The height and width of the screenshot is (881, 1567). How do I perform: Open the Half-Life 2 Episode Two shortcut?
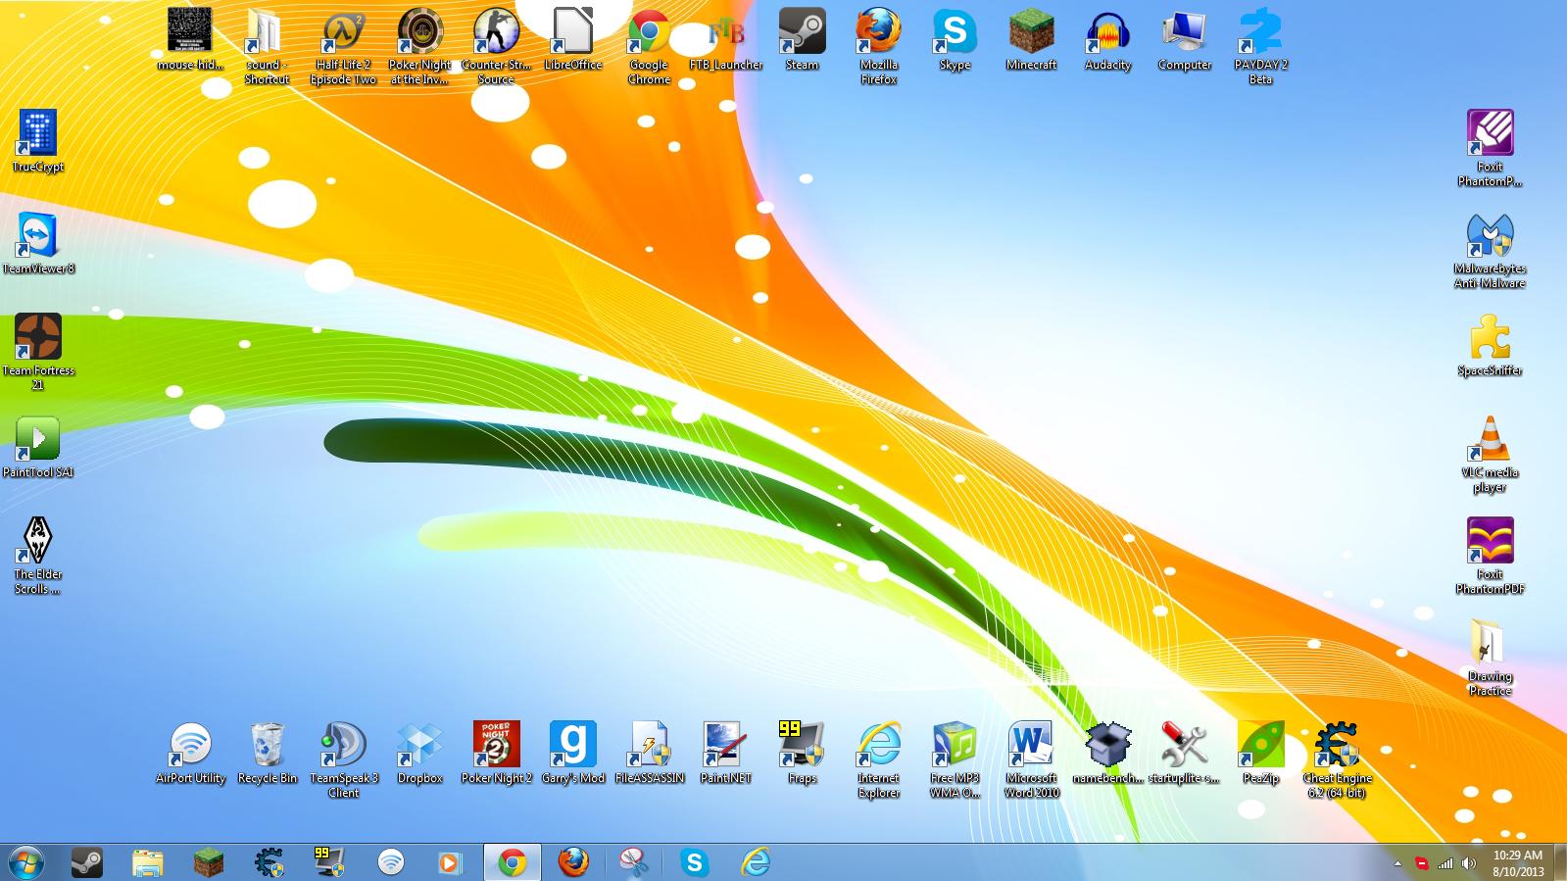coord(343,47)
